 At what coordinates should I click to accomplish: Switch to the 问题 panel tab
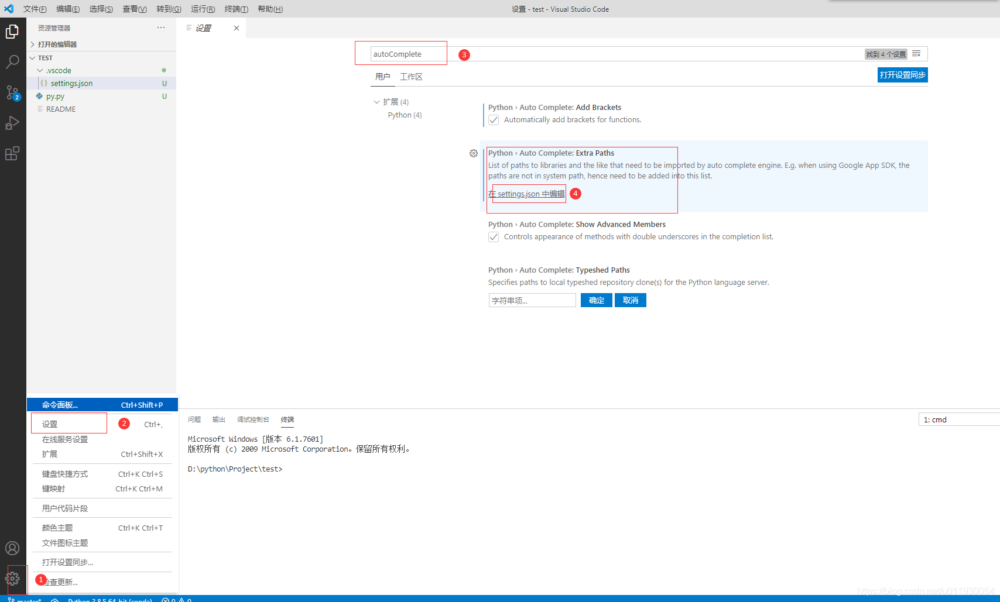(x=194, y=419)
